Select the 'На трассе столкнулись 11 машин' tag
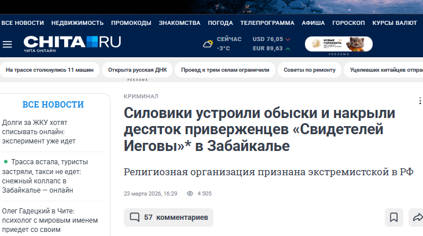This screenshot has width=423, height=236. point(49,70)
